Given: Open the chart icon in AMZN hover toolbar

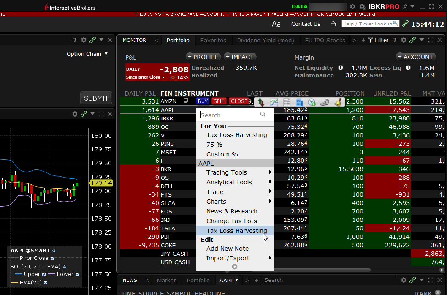Looking at the screenshot, I should point(274,102).
